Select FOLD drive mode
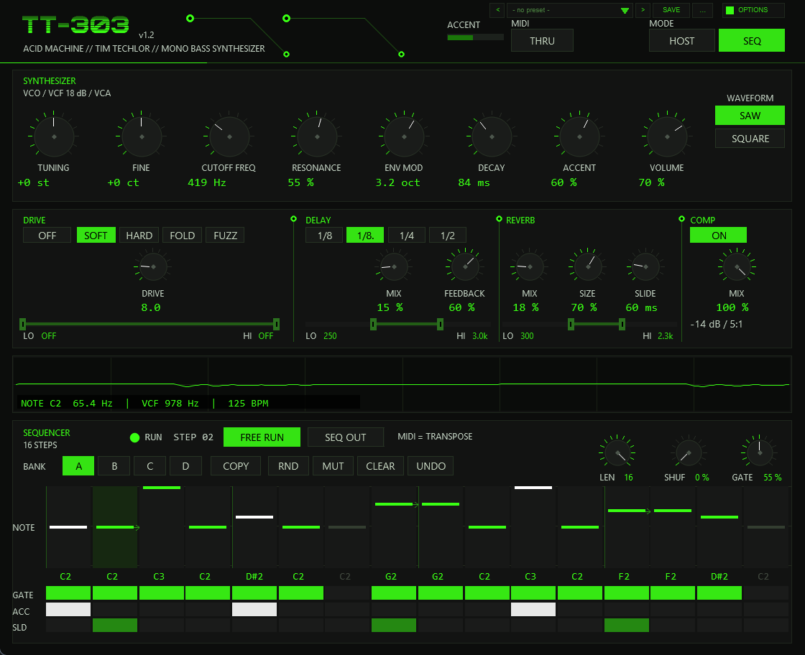805x655 pixels. (x=183, y=236)
